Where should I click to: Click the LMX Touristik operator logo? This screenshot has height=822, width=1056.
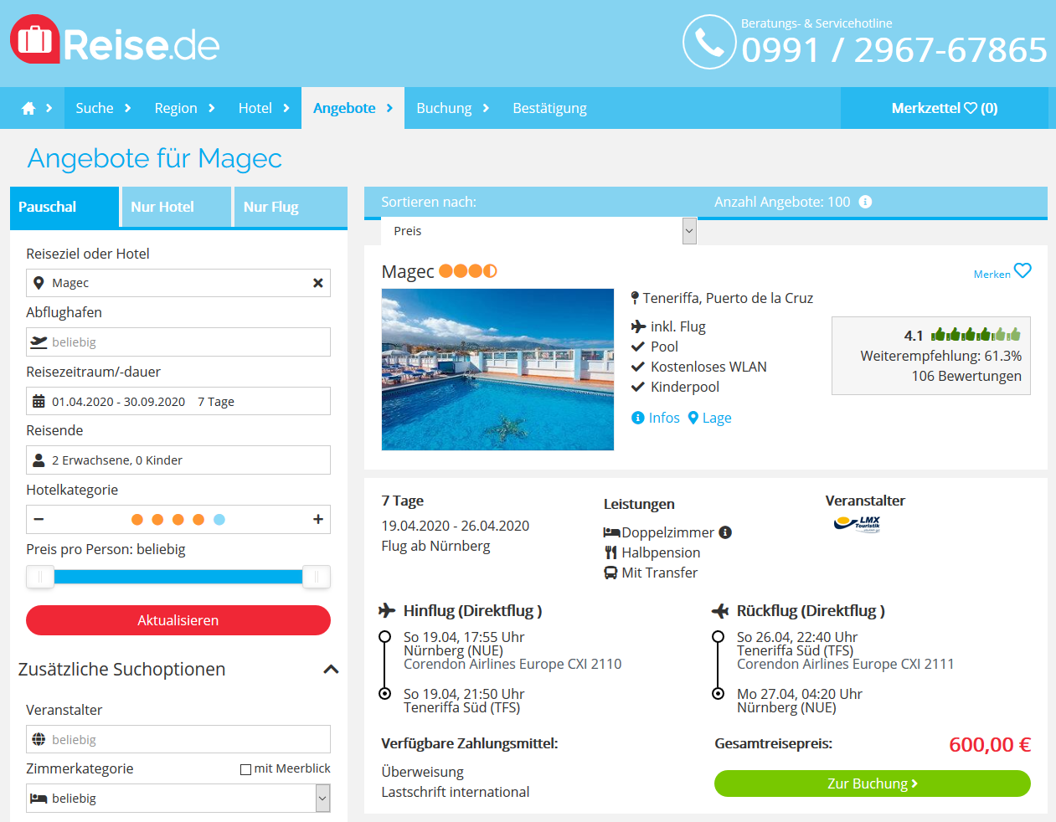[858, 524]
